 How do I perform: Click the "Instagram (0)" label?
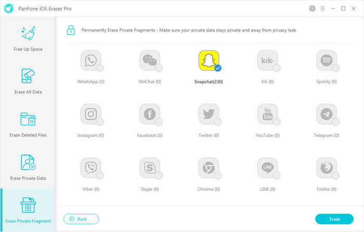(91, 135)
